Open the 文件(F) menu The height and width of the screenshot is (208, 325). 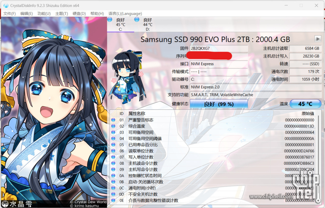pyautogui.click(x=10, y=14)
